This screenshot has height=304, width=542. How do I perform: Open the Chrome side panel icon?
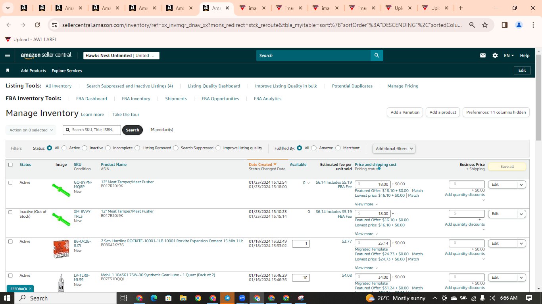point(505,25)
